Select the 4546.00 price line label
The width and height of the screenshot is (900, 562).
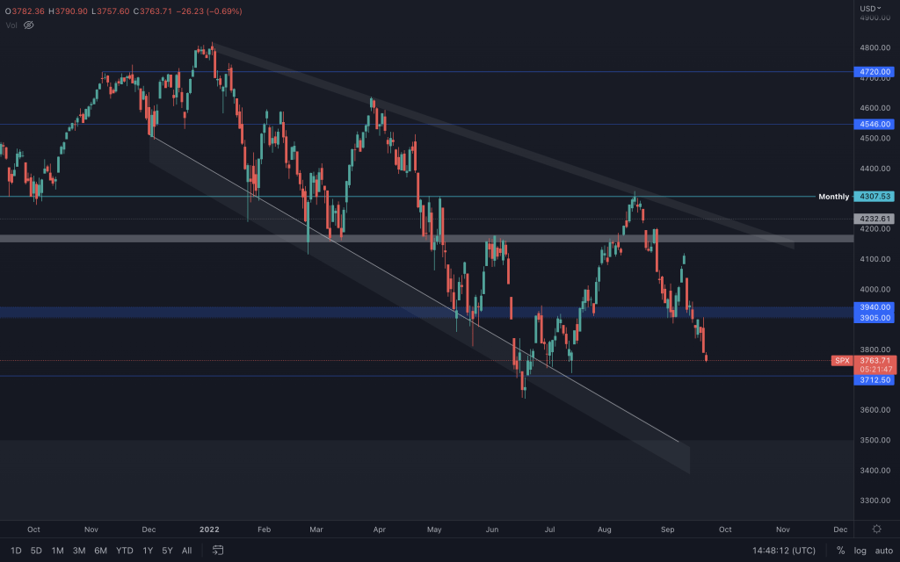874,124
